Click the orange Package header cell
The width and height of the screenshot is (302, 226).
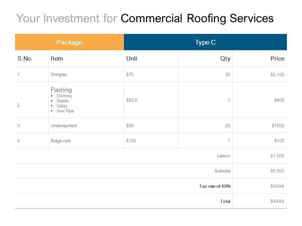coord(69,42)
